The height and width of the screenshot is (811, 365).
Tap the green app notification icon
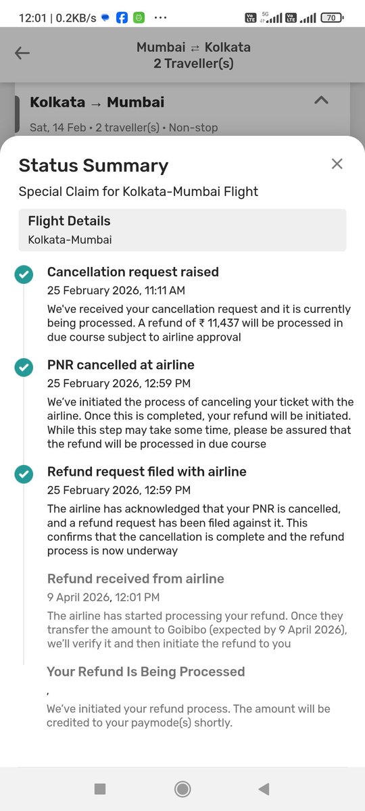[139, 18]
